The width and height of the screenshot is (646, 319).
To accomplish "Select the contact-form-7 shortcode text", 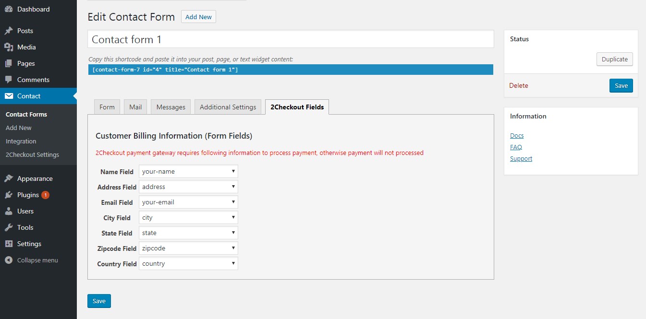I will coord(290,70).
